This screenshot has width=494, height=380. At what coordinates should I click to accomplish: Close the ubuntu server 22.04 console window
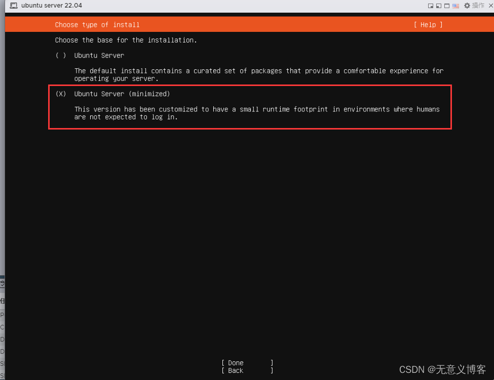pos(491,6)
